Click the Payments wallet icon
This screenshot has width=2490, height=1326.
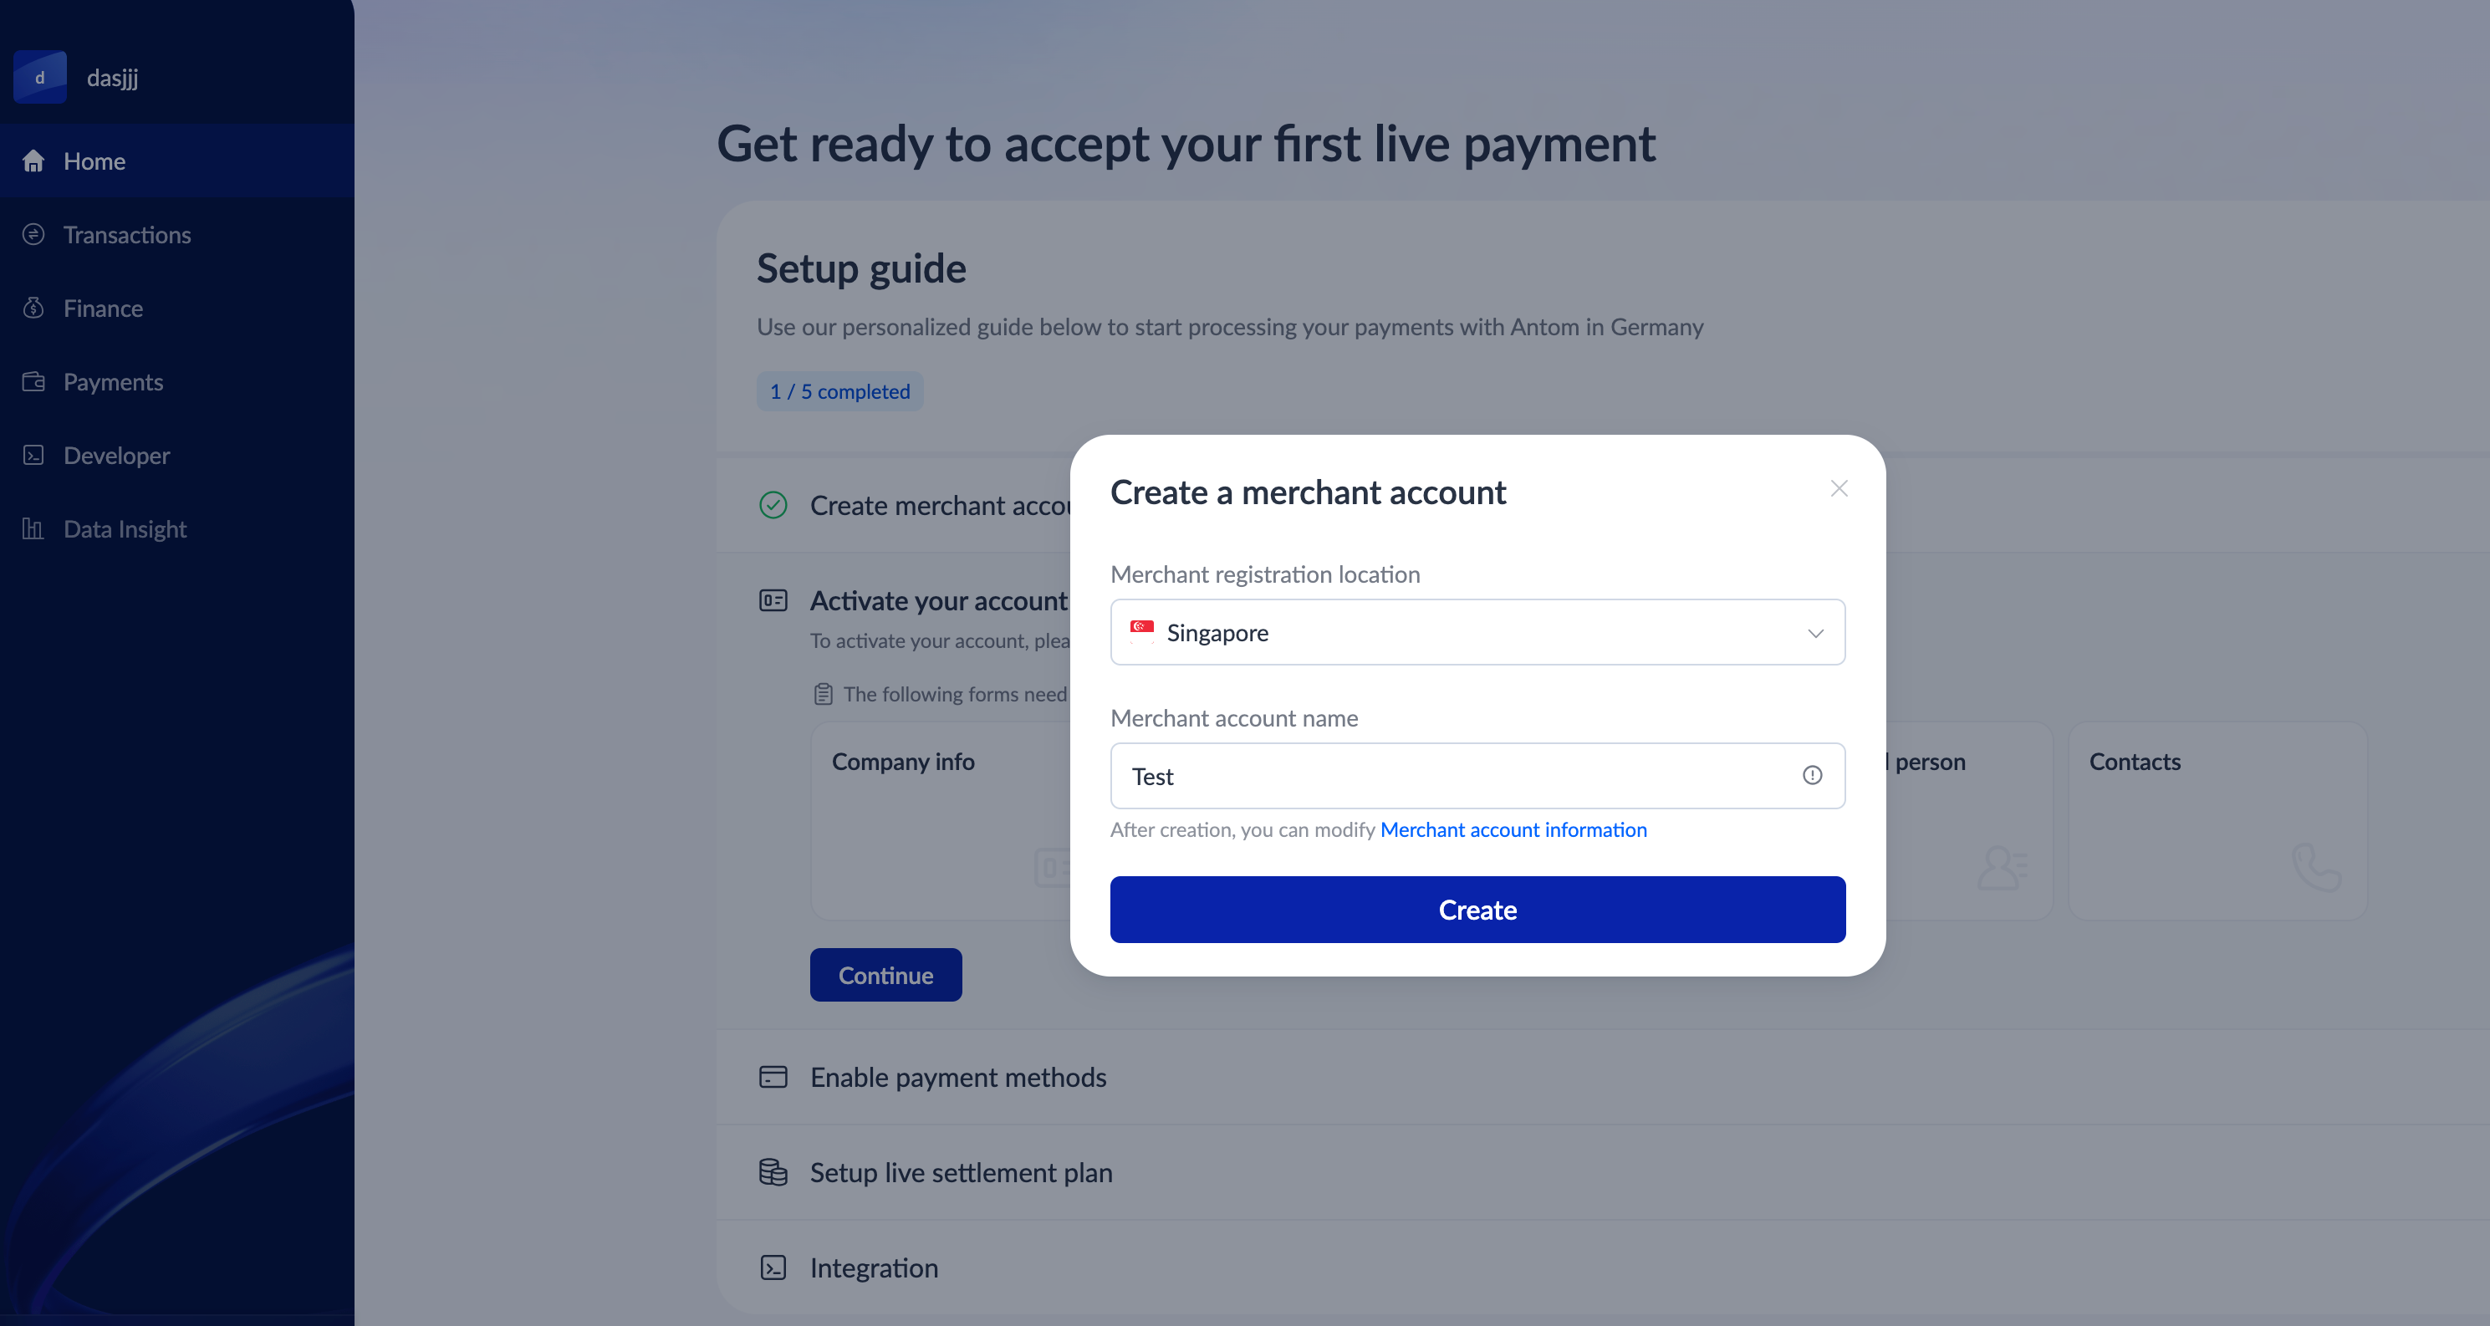point(33,382)
